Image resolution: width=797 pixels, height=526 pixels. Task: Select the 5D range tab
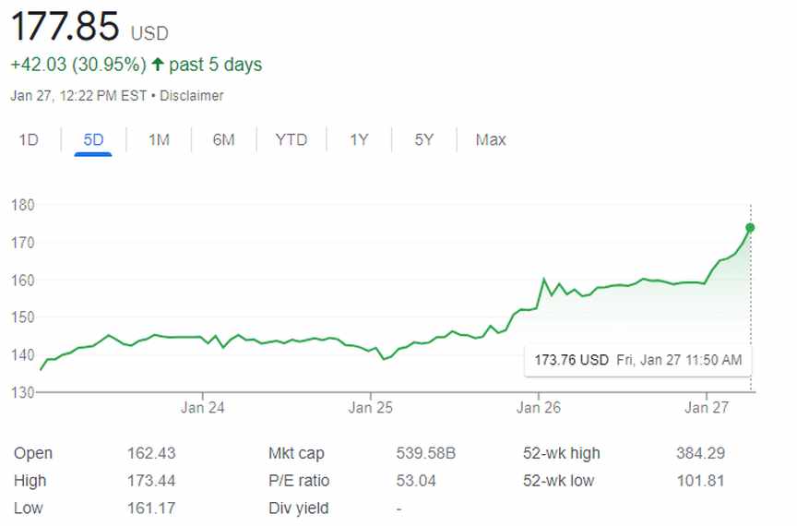point(93,140)
